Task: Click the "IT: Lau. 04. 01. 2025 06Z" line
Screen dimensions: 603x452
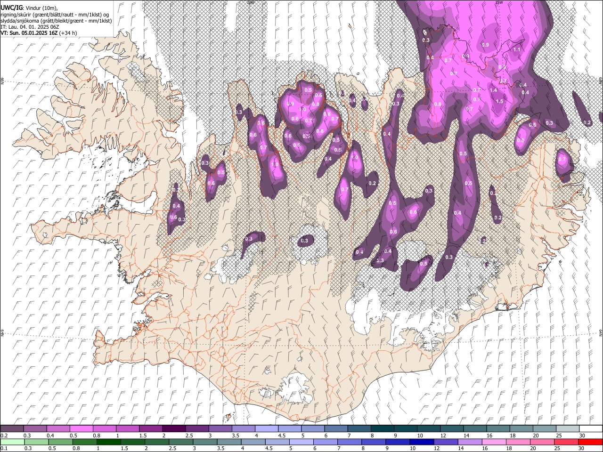Action: (30, 27)
